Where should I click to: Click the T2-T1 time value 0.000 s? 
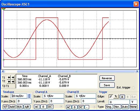[24, 86]
